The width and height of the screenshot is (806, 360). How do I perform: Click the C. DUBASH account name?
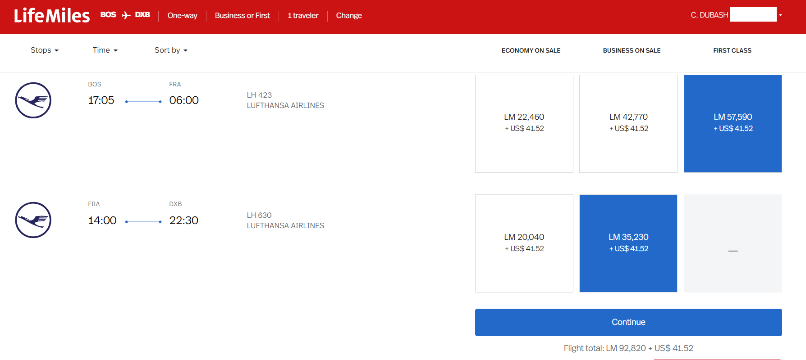click(x=710, y=15)
